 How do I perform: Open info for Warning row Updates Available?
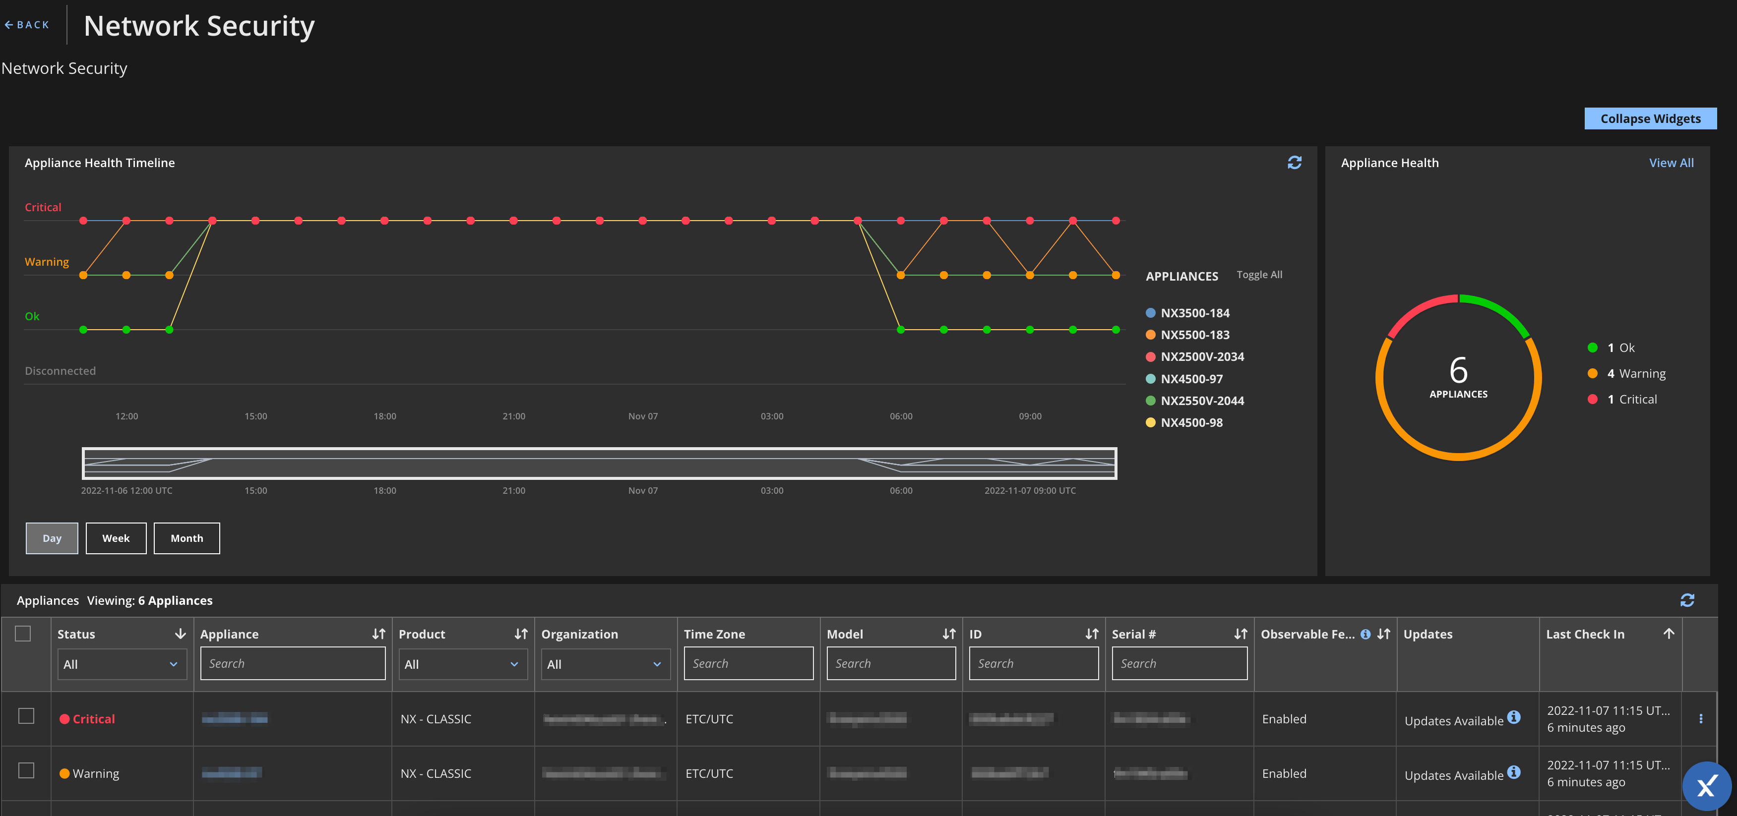tap(1514, 771)
